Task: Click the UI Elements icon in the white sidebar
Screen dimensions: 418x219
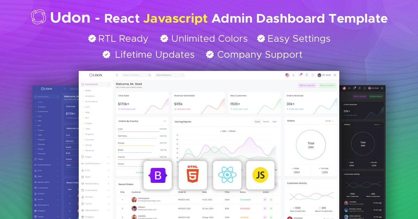Action: (x=83, y=190)
